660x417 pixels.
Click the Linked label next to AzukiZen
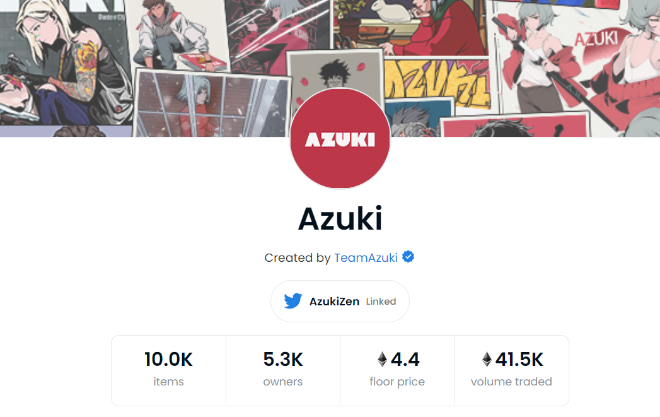pos(381,302)
